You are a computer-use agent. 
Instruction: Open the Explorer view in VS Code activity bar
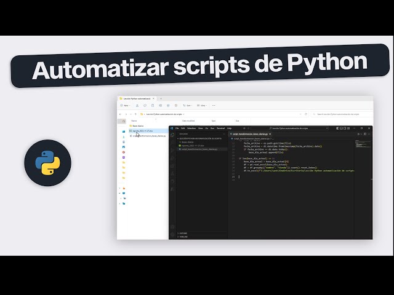[x=172, y=135]
